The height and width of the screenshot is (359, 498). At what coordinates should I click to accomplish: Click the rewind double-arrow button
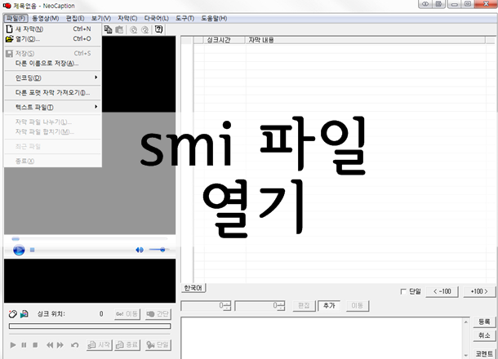50,344
